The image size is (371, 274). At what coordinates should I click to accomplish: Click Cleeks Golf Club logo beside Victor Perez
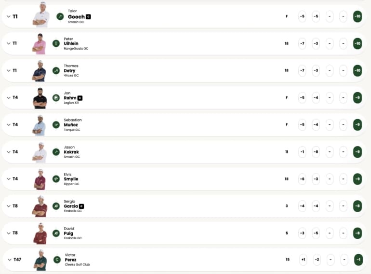point(57,260)
